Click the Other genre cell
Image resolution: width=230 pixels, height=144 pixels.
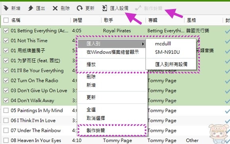point(192,140)
